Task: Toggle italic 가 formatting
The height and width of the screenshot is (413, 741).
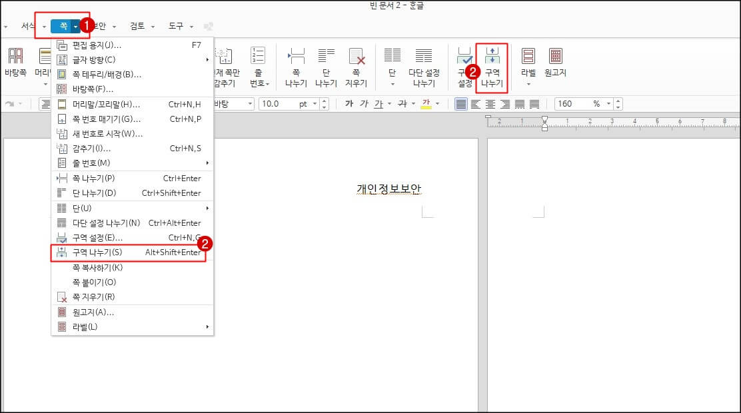Action: [x=364, y=103]
